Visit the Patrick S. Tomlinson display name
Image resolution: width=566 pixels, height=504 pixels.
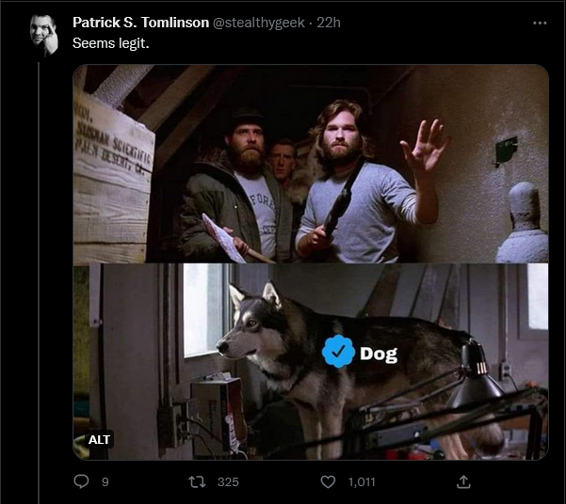pyautogui.click(x=140, y=23)
